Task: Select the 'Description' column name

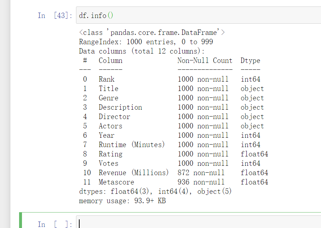Action: point(120,108)
